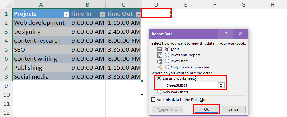Select row 12 header
Screen dimensions: 287x117
coord(6,113)
